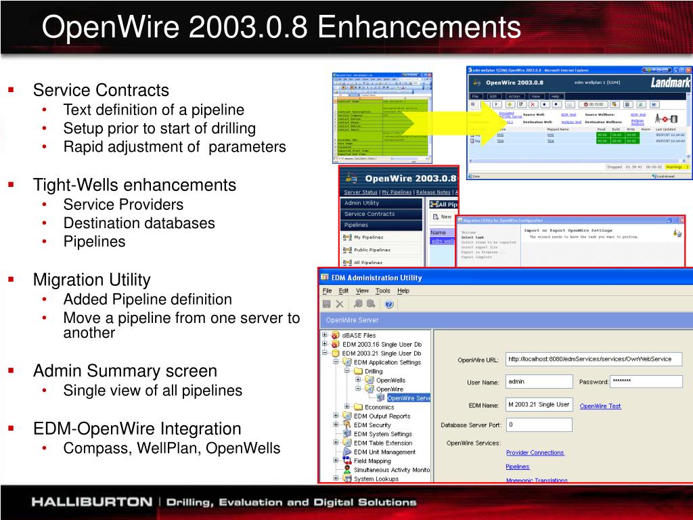693x520 pixels.
Task: Click the Delete X icon in EDM toolbar
Action: click(x=340, y=304)
